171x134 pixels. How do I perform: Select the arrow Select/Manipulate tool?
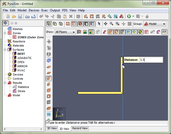pyautogui.click(x=99, y=24)
